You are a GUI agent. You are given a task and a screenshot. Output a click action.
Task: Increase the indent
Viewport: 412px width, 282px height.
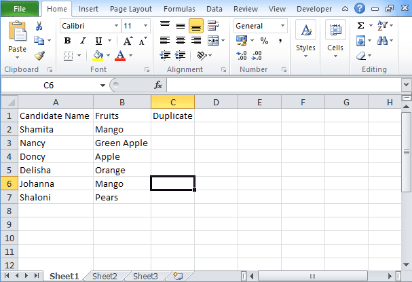tap(181, 56)
